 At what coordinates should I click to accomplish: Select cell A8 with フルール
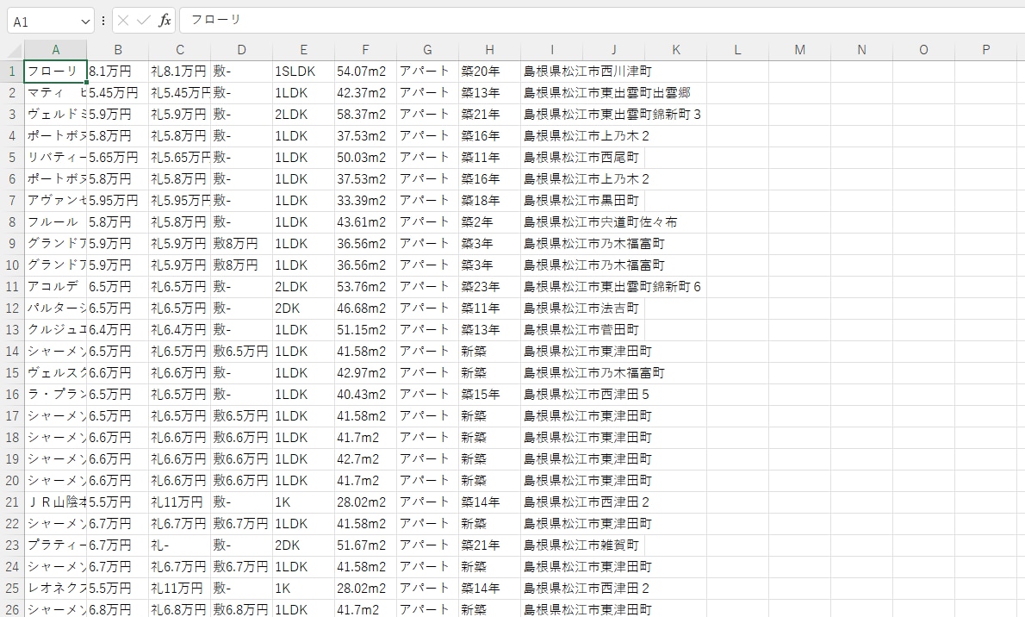56,221
